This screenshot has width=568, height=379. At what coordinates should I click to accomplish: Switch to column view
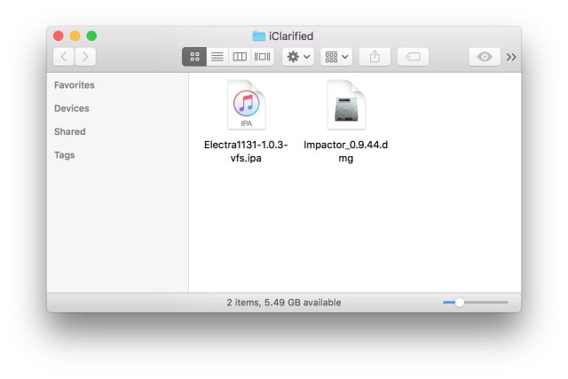(x=240, y=57)
